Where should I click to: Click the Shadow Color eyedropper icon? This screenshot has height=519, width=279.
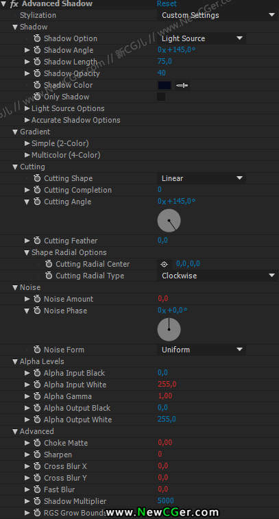pyautogui.click(x=182, y=86)
